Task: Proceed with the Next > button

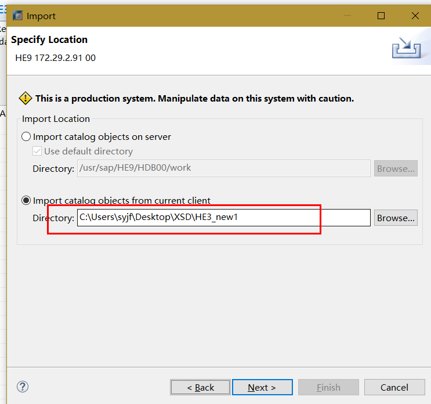Action: point(262,387)
